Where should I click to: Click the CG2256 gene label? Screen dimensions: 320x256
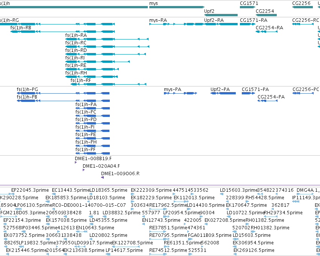[302, 3]
